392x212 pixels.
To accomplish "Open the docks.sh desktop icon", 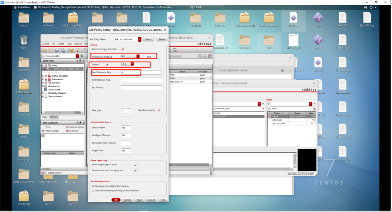I will (294, 18).
